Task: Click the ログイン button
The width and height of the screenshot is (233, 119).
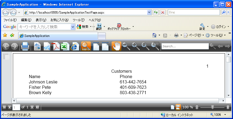Action: [219, 27]
